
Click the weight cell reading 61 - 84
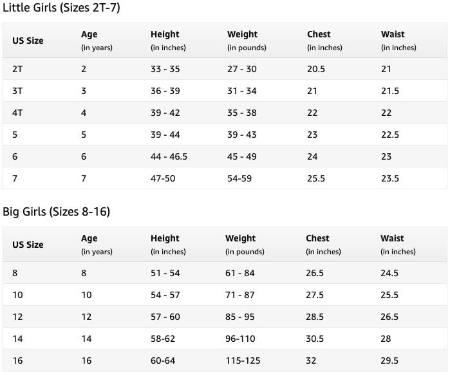pyautogui.click(x=240, y=273)
